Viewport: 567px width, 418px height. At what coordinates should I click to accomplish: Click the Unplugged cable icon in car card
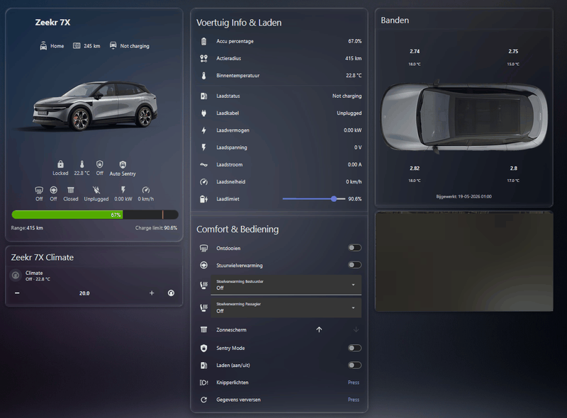coord(96,190)
